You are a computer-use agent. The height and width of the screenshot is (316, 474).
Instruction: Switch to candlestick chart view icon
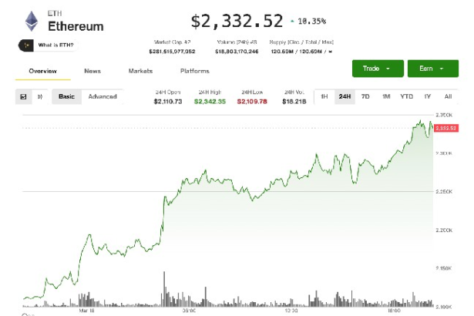tap(40, 96)
